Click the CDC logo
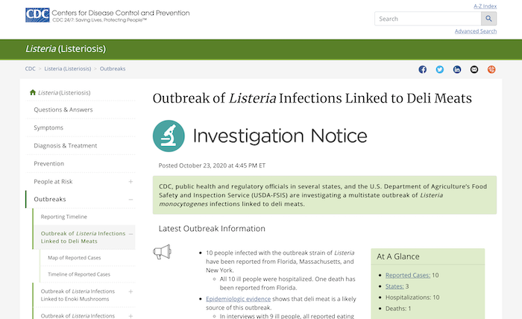The image size is (522, 319). point(37,16)
